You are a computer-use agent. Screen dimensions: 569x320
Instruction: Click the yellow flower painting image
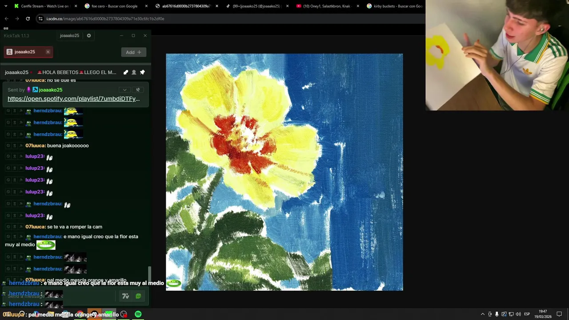click(284, 172)
